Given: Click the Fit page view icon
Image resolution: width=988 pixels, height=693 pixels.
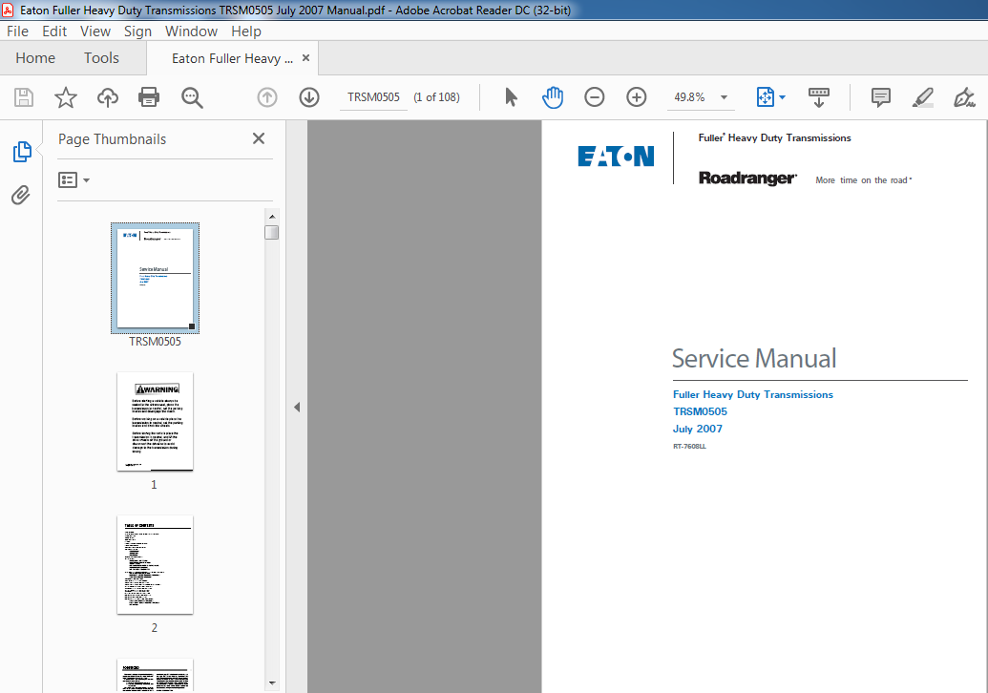Looking at the screenshot, I should 765,97.
